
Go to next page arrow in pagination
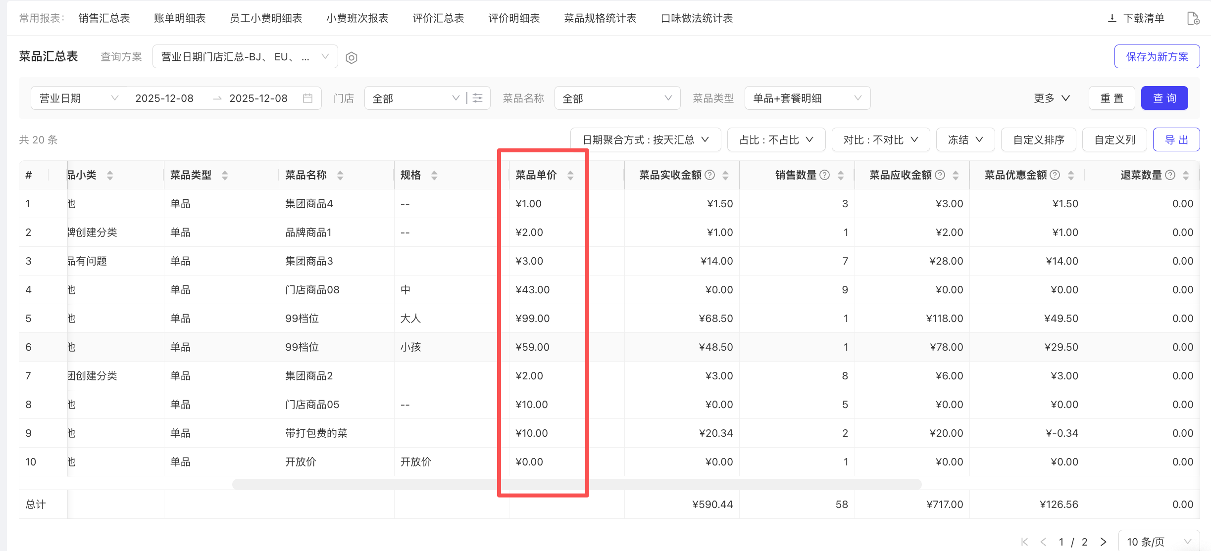click(x=1104, y=542)
